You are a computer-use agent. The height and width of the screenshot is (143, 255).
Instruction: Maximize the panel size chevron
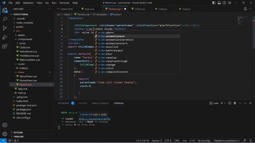tap(245, 103)
